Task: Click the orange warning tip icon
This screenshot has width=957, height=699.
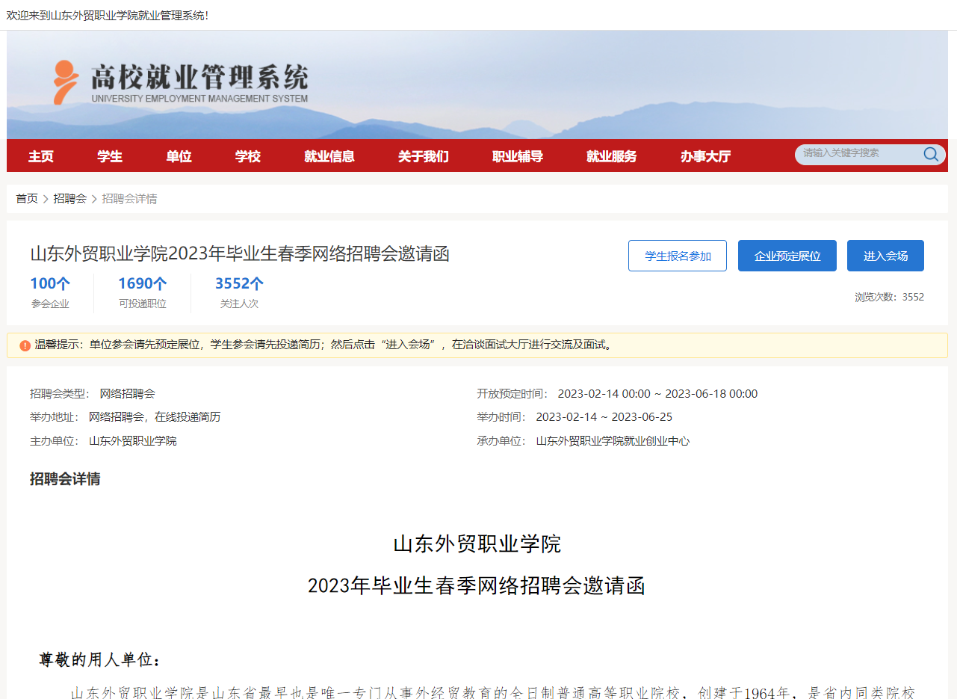Action: click(x=25, y=345)
